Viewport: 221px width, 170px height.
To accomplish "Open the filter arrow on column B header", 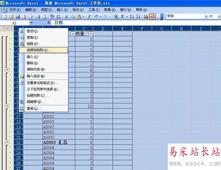I will pos(73,34).
